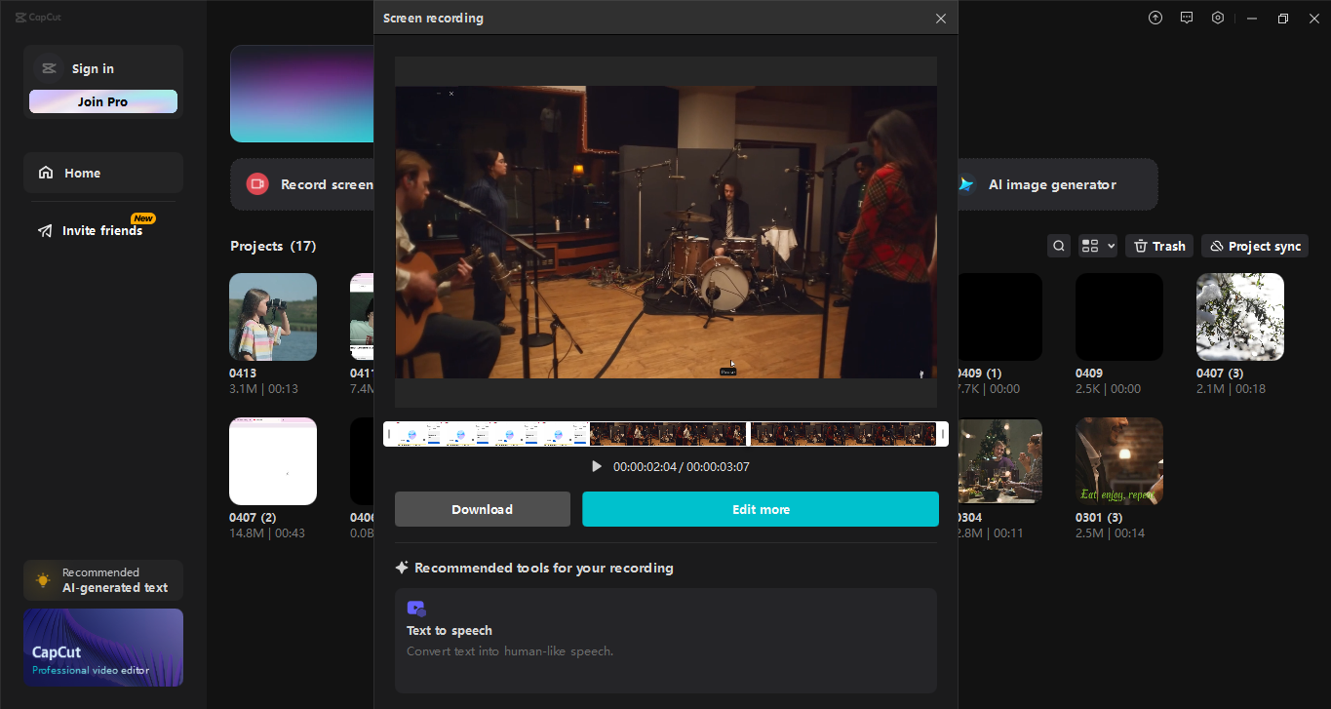This screenshot has height=709, width=1331.
Task: Open the 0407 (3) project thumbnail
Action: click(1240, 317)
